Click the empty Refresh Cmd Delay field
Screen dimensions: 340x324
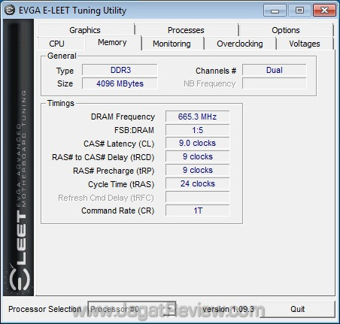coord(198,197)
